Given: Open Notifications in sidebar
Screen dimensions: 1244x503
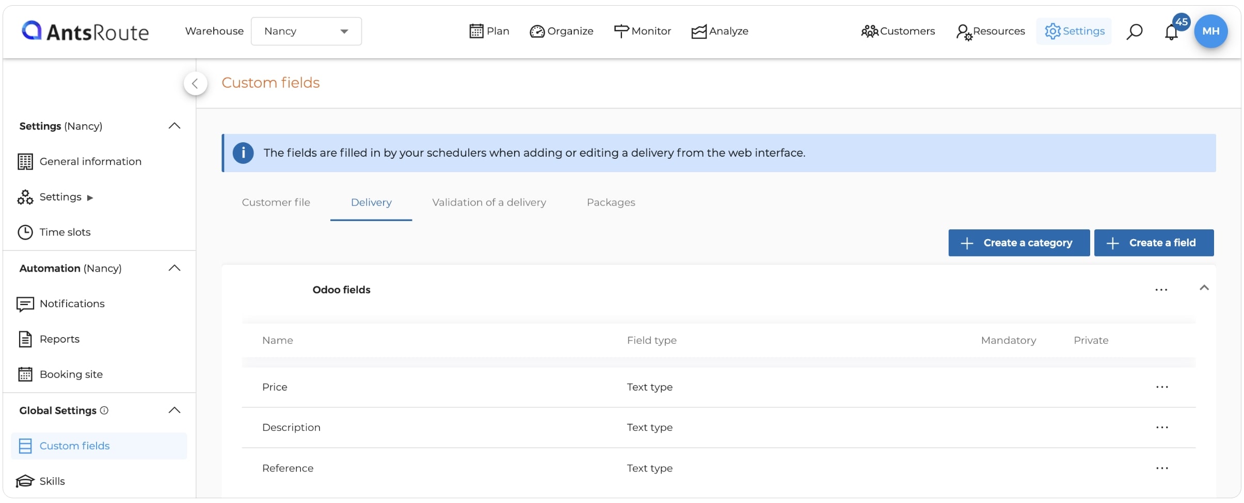Looking at the screenshot, I should [61, 304].
